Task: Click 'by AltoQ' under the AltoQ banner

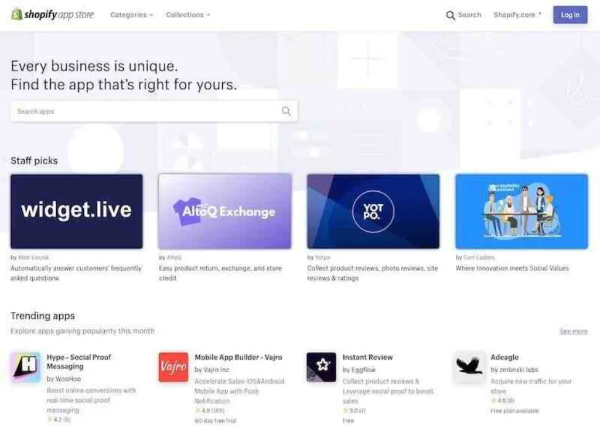Action: click(x=170, y=257)
